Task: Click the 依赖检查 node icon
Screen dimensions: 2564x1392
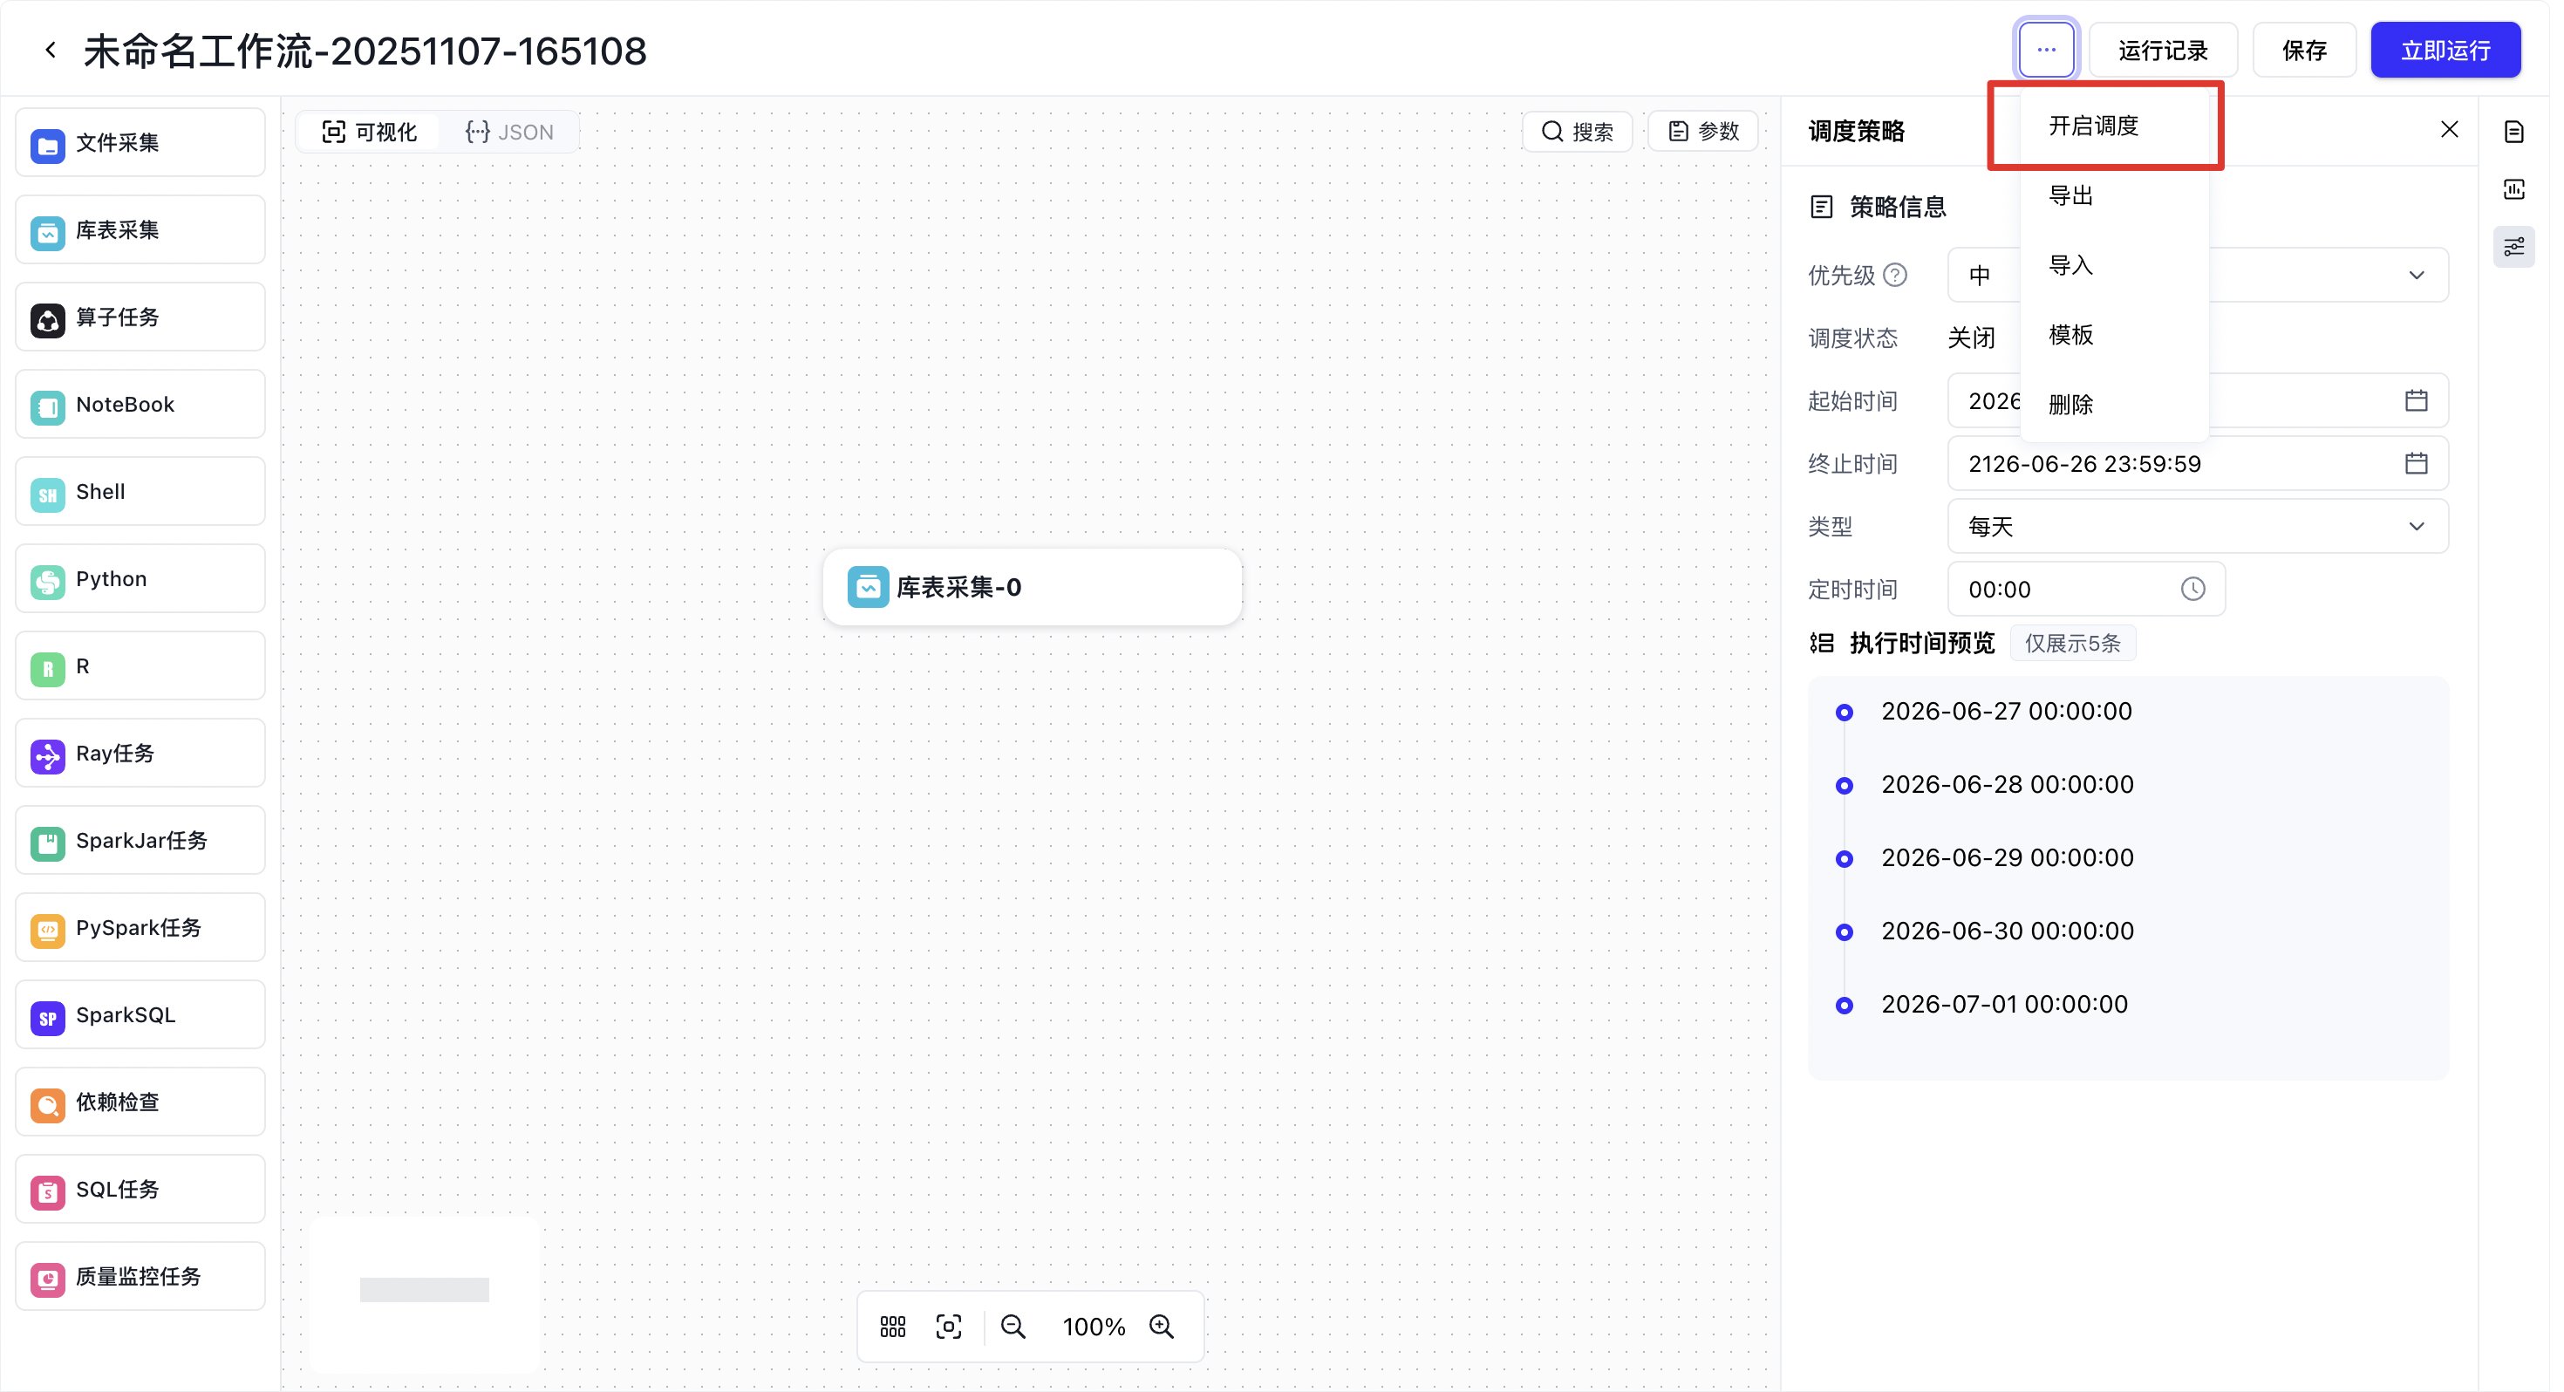Action: [48, 1106]
